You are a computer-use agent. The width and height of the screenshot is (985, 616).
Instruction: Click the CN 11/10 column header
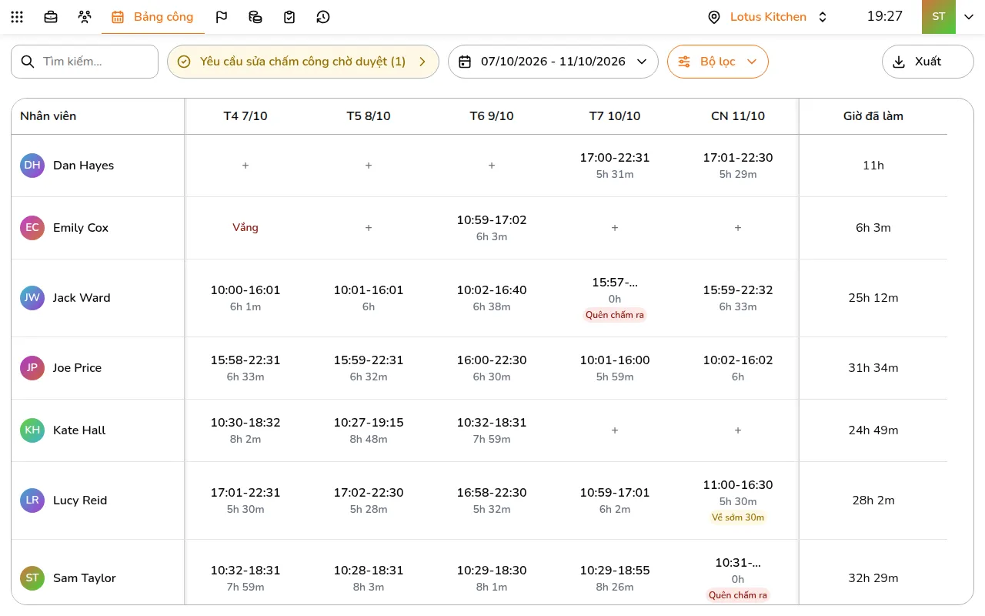(738, 116)
